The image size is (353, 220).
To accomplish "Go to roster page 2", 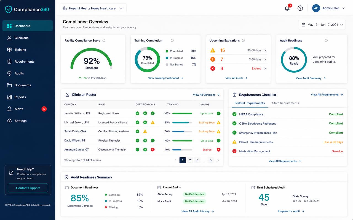I will coord(190,160).
